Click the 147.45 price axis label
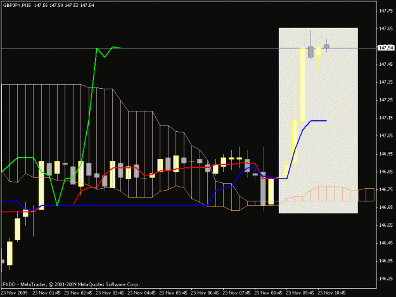The width and height of the screenshot is (396, 297). (386, 65)
